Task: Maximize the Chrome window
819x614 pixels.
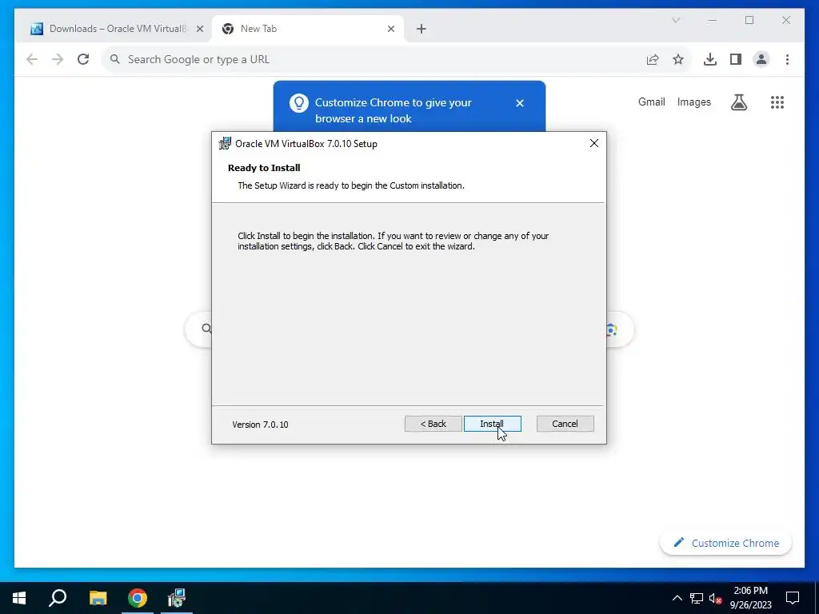Action: click(749, 20)
